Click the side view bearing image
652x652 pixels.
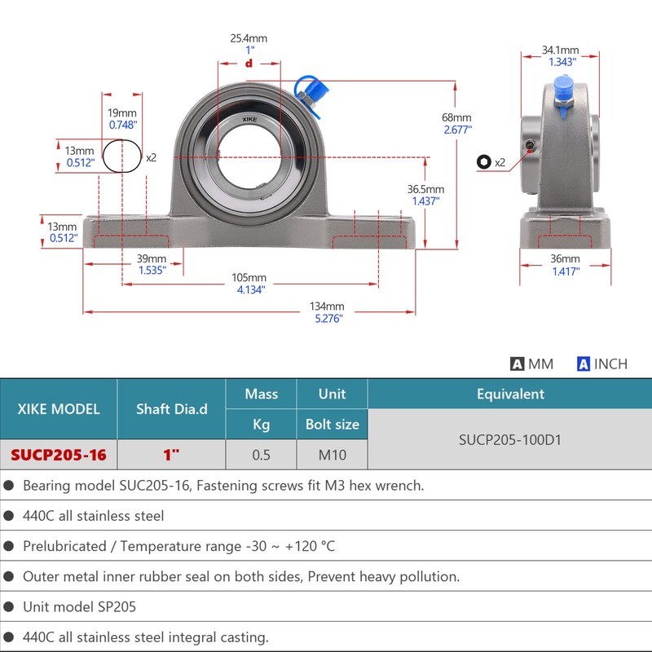(565, 163)
